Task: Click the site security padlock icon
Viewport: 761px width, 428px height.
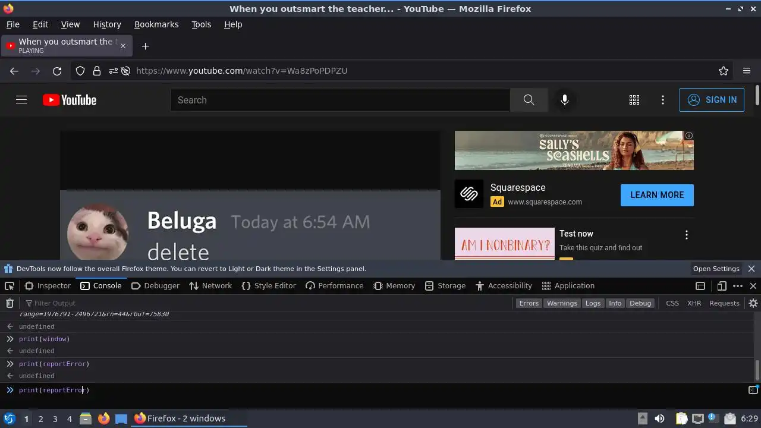Action: 97,71
